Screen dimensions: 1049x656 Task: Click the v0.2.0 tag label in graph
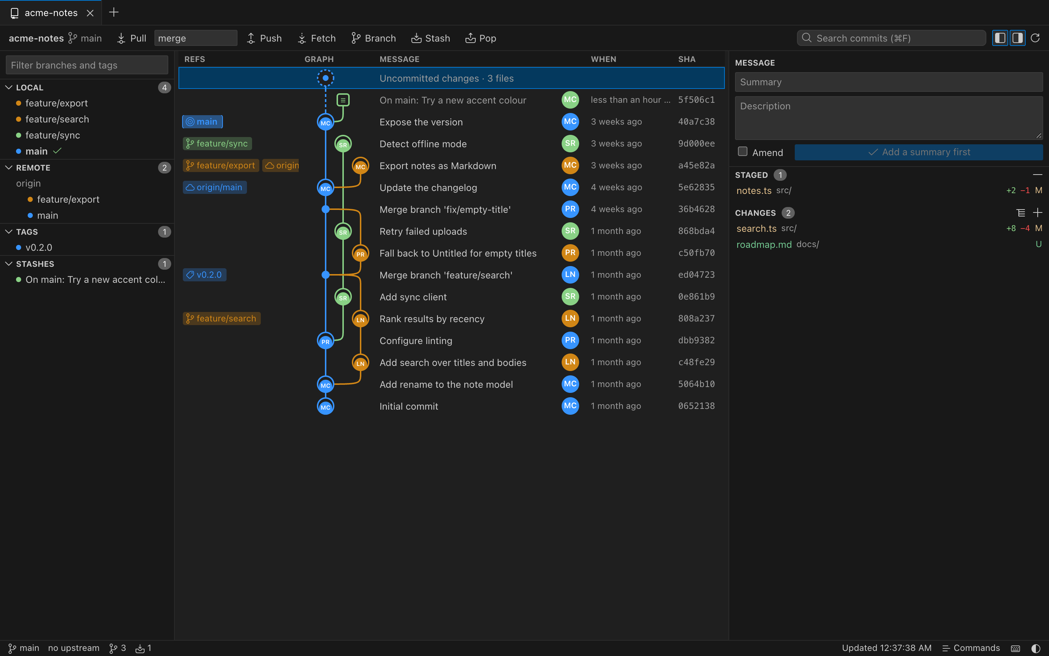coord(205,275)
